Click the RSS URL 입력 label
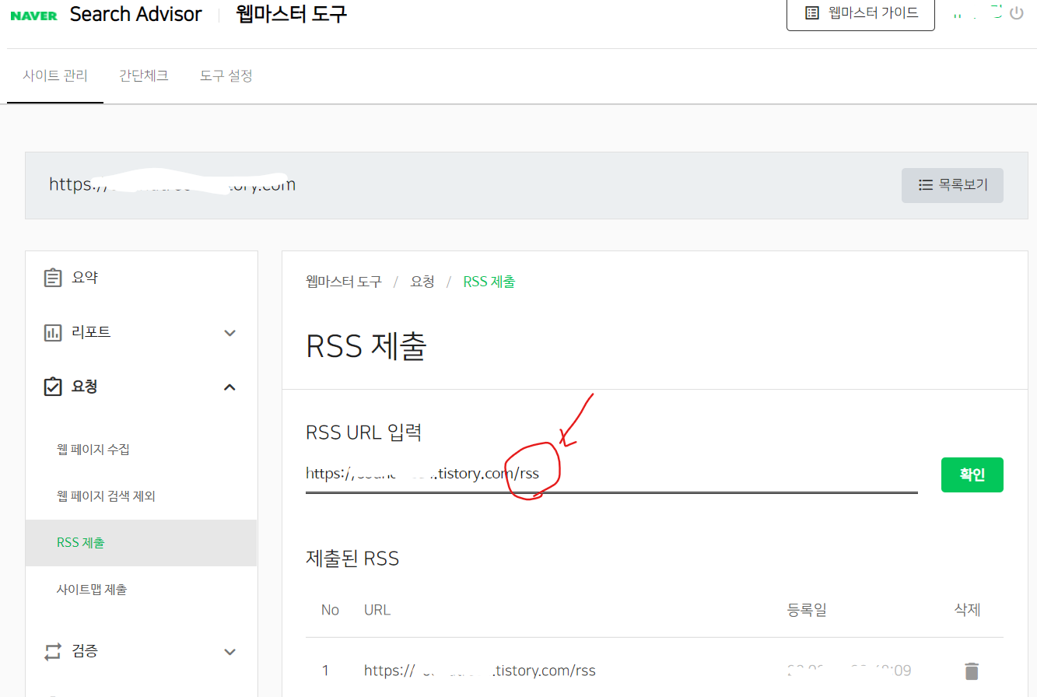1037x697 pixels. tap(364, 432)
